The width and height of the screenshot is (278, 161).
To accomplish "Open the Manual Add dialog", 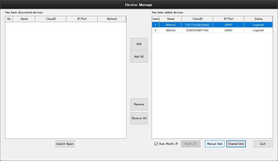I will tap(214, 144).
